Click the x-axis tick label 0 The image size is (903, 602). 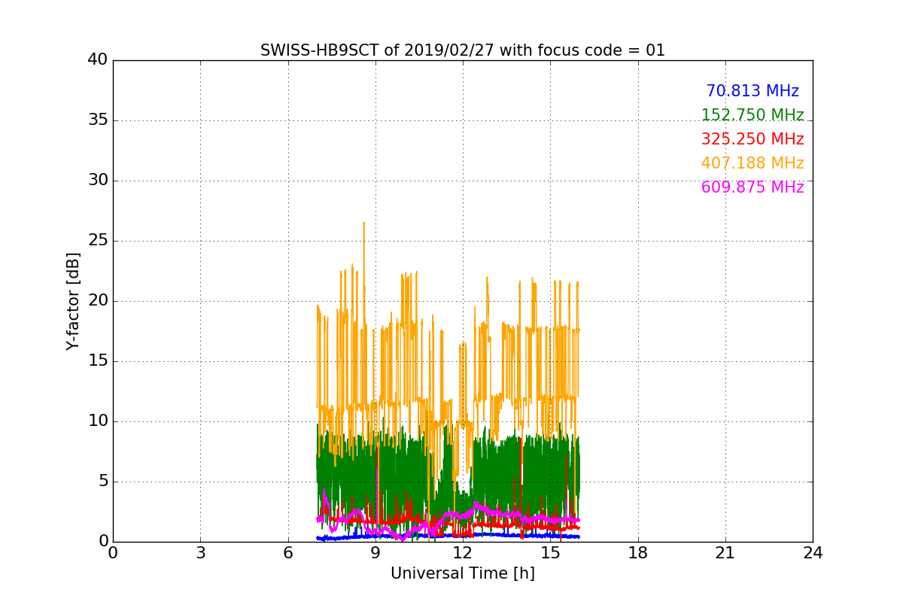113,552
